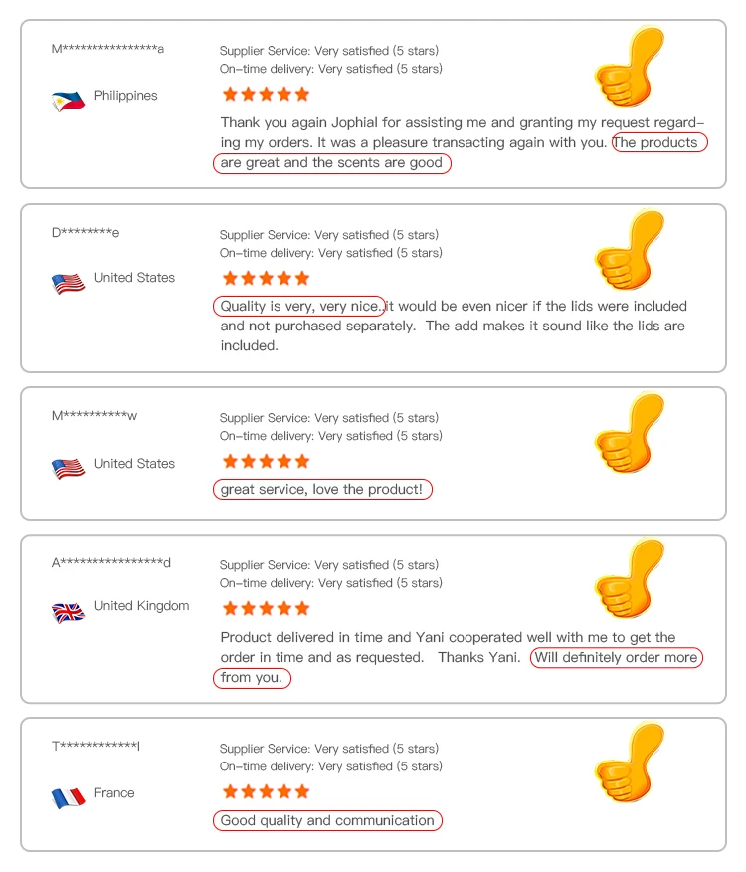Screen dimensions: 746x872
Task: Click circled text 'great service, love the product!'
Action: coord(322,489)
